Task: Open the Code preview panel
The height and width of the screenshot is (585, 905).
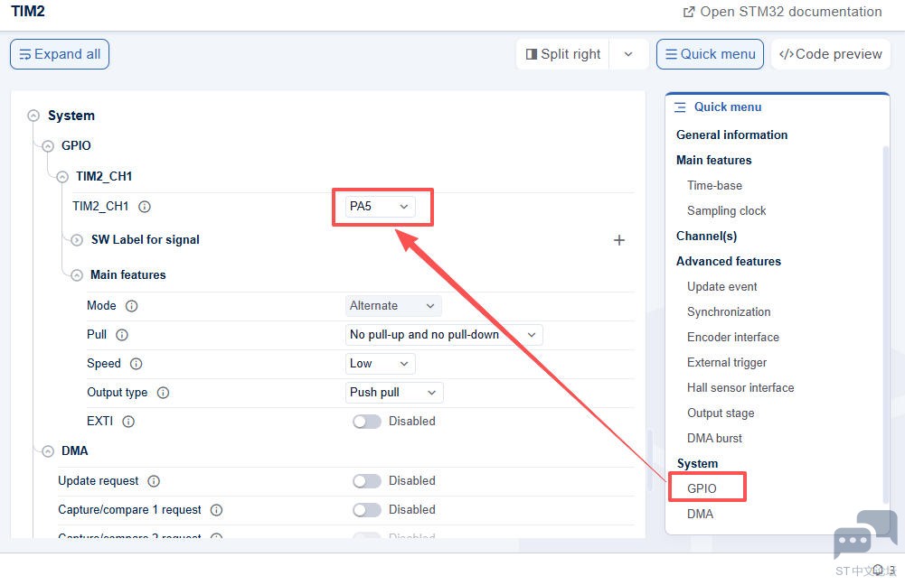Action: click(831, 54)
